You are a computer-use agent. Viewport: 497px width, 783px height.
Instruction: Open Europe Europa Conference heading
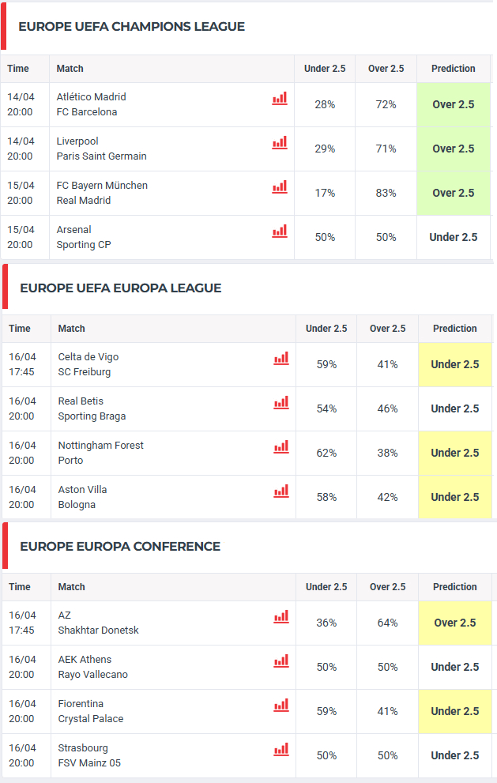119,547
